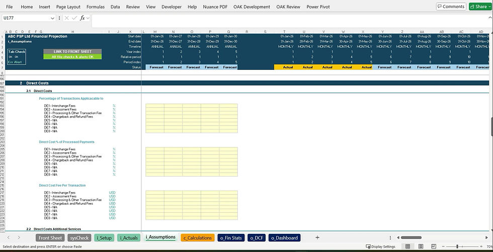Select column header M
493x252 pixels.
155,32
